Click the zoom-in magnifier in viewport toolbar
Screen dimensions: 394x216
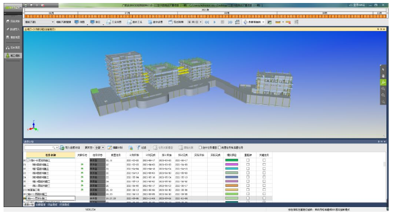tap(383, 89)
